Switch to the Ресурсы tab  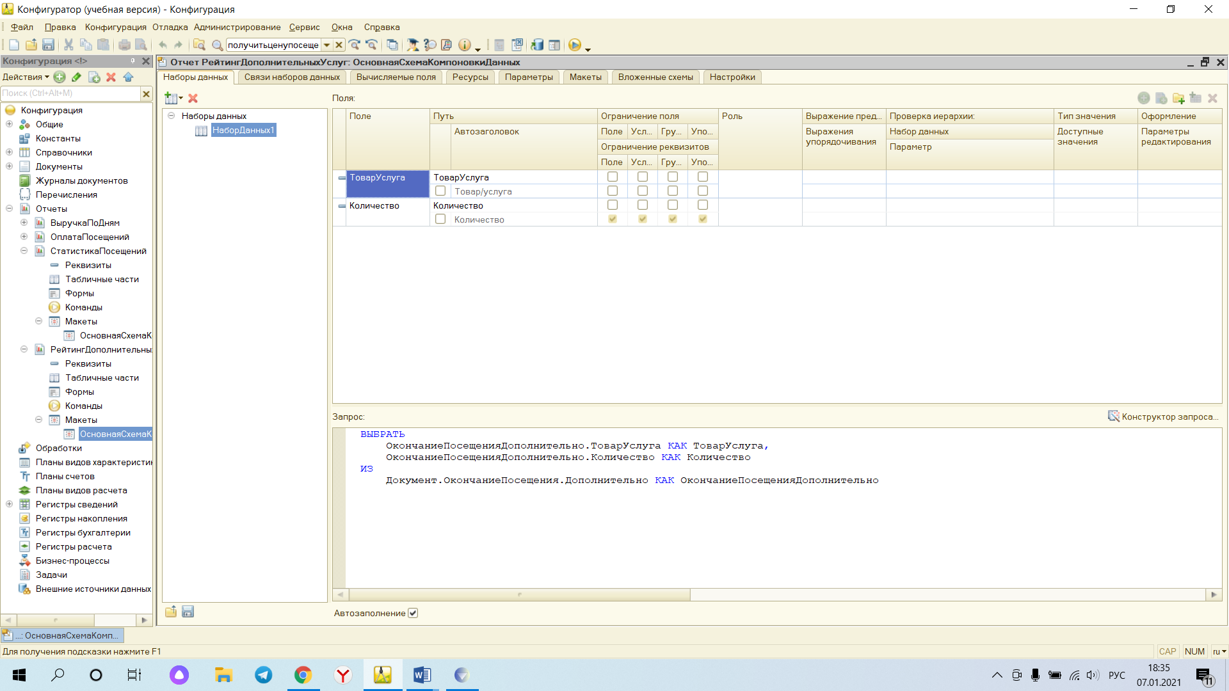[470, 77]
